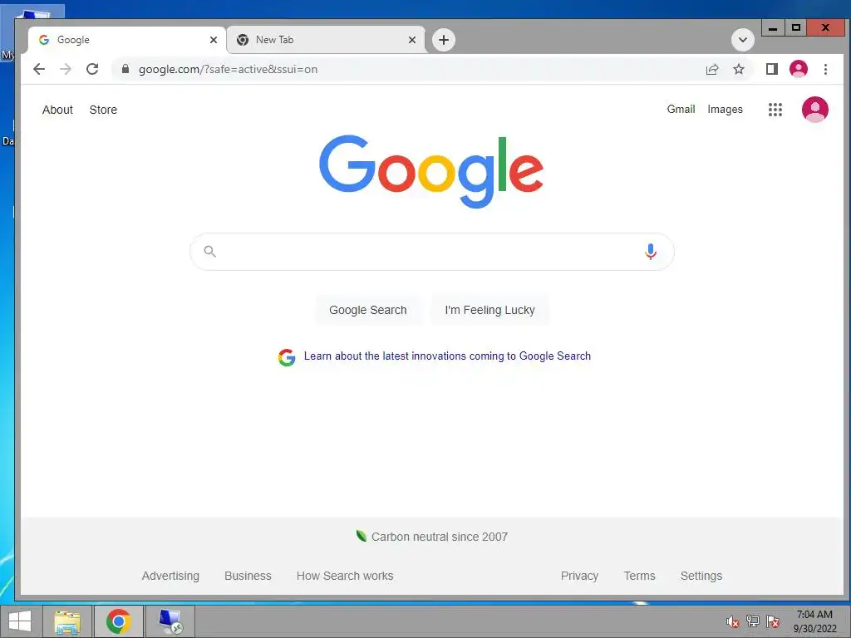Click Carbon neutral since 2007 link
851x638 pixels.
point(439,537)
